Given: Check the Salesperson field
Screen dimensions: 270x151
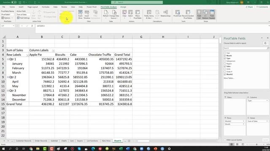Looking at the screenshot, I should (x=225, y=61).
